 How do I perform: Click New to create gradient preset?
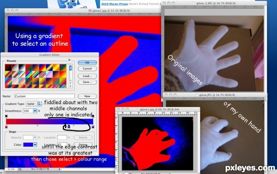pyautogui.click(x=87, y=96)
